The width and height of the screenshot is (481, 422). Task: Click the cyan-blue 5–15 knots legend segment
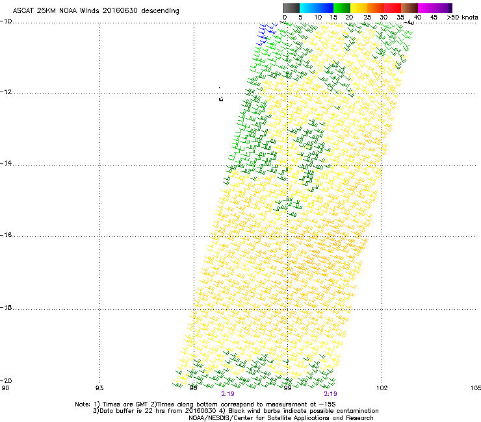pyautogui.click(x=317, y=8)
